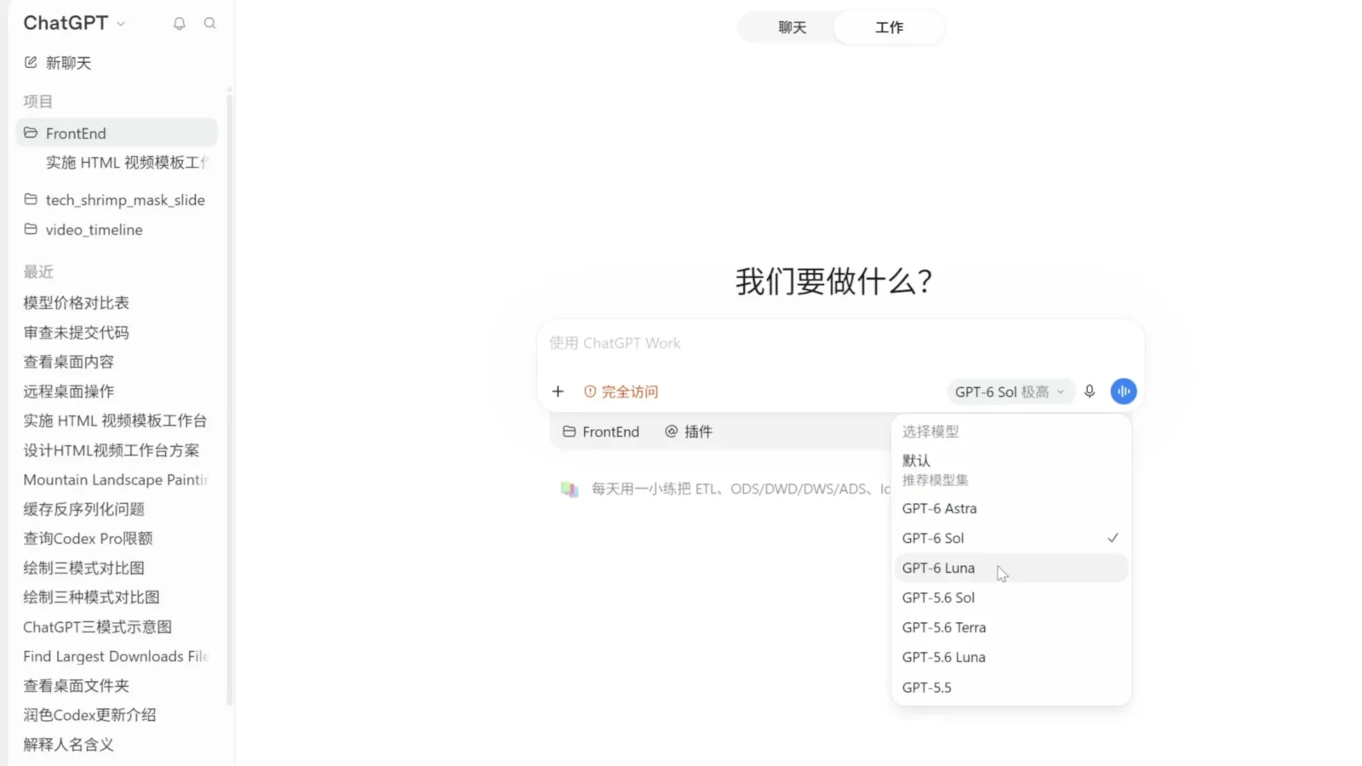Click the tech_shrimp_mask_slide folder icon

[x=31, y=199]
